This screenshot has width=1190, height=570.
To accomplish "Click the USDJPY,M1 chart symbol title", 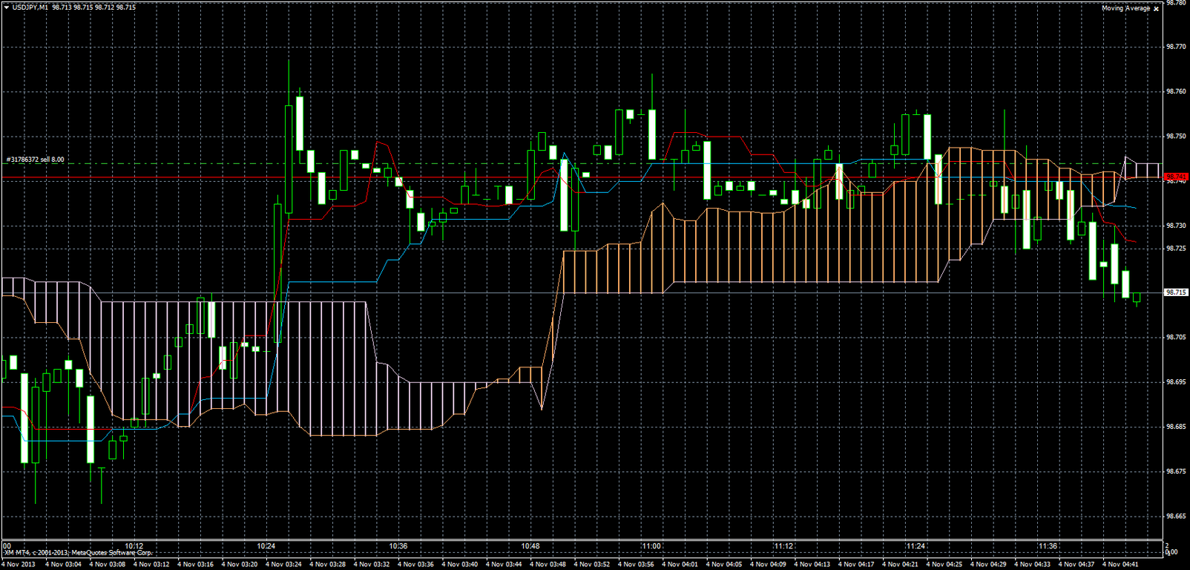I will click(30, 7).
